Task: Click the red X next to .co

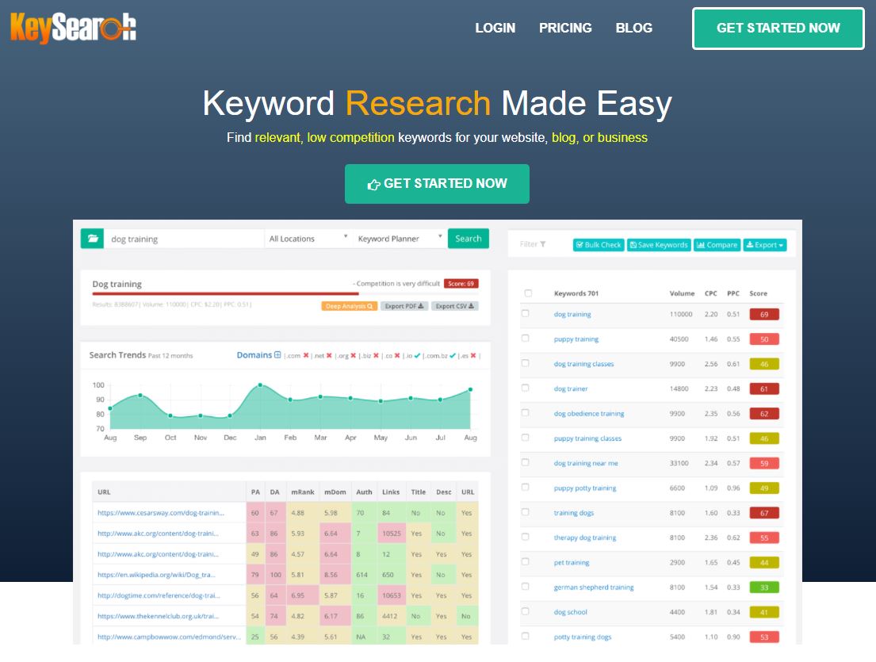Action: (397, 355)
